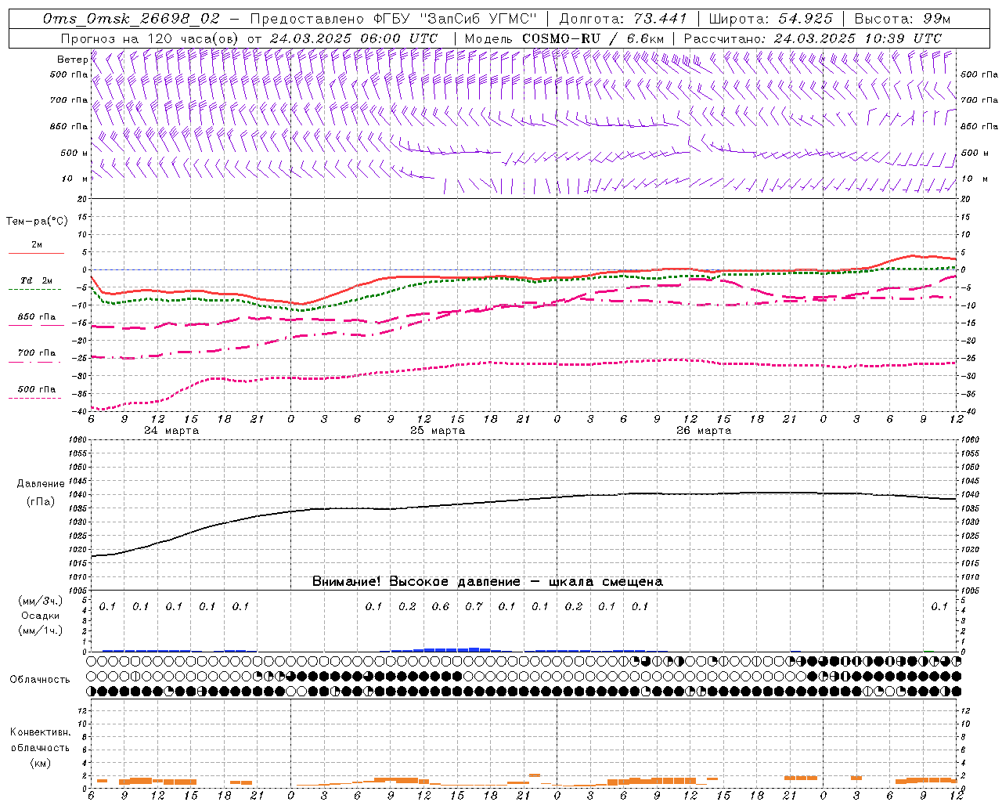The image size is (1002, 802).
Task: Click the Осадки precipitation label
Action: [x=41, y=616]
